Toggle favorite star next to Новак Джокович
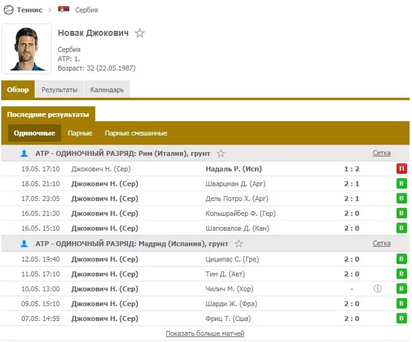 [x=140, y=33]
